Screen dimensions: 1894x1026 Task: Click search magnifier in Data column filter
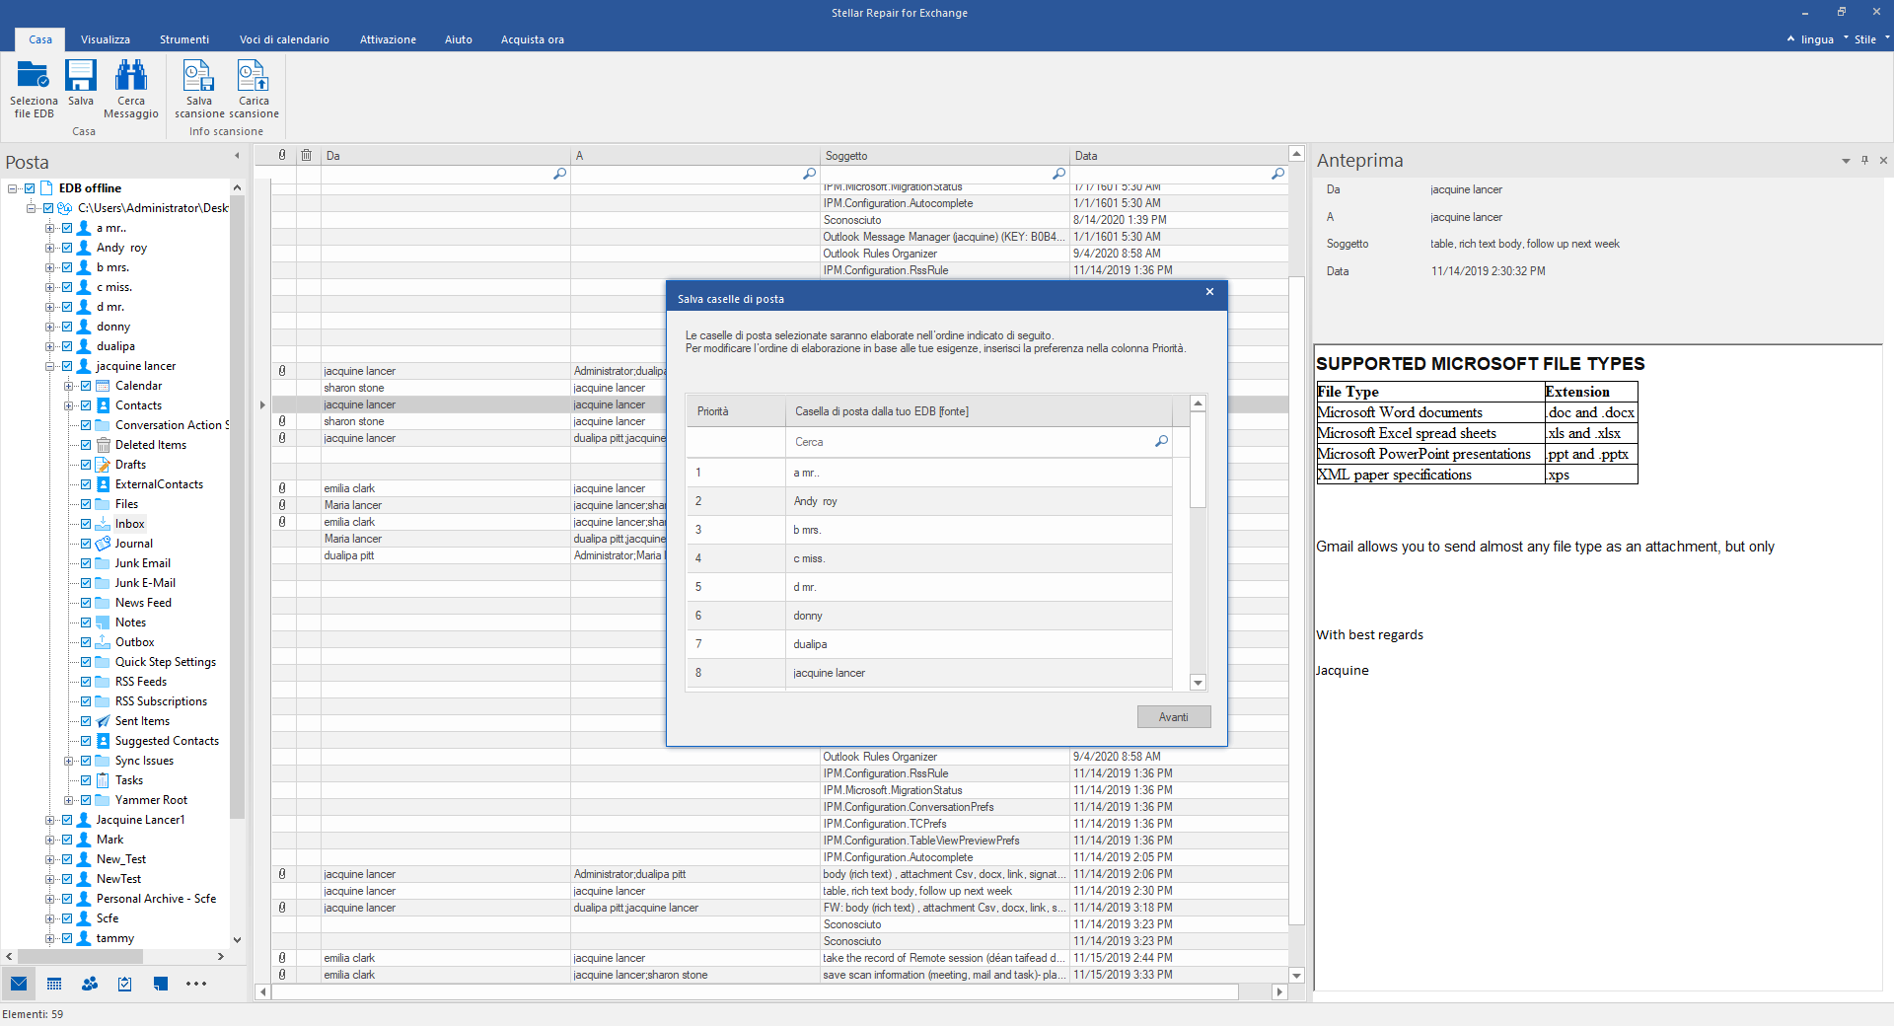tap(1277, 174)
